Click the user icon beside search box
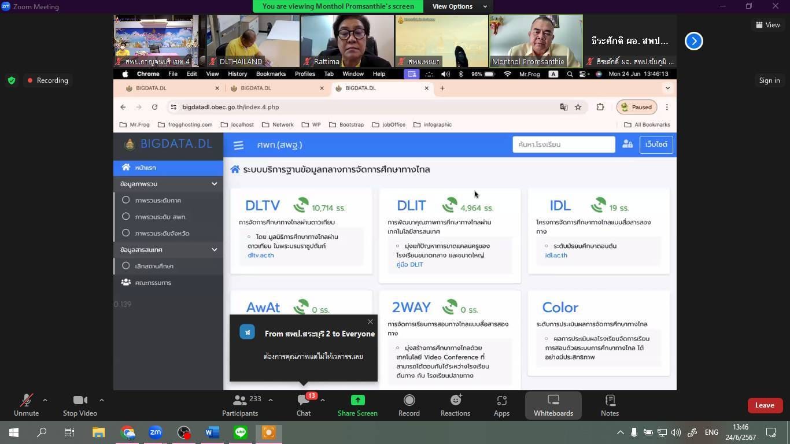The height and width of the screenshot is (444, 790). tap(627, 145)
